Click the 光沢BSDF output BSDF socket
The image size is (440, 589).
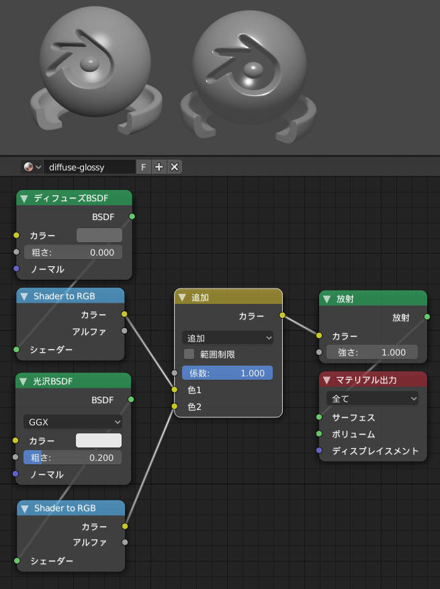click(131, 399)
